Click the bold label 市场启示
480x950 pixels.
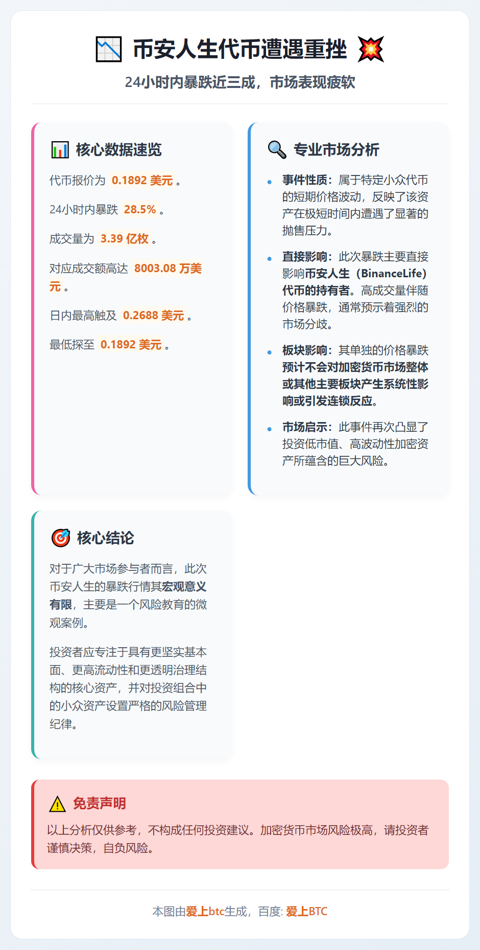[x=305, y=427]
